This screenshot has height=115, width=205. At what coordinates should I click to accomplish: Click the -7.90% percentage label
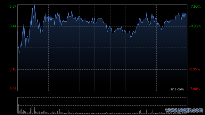coord(194,89)
